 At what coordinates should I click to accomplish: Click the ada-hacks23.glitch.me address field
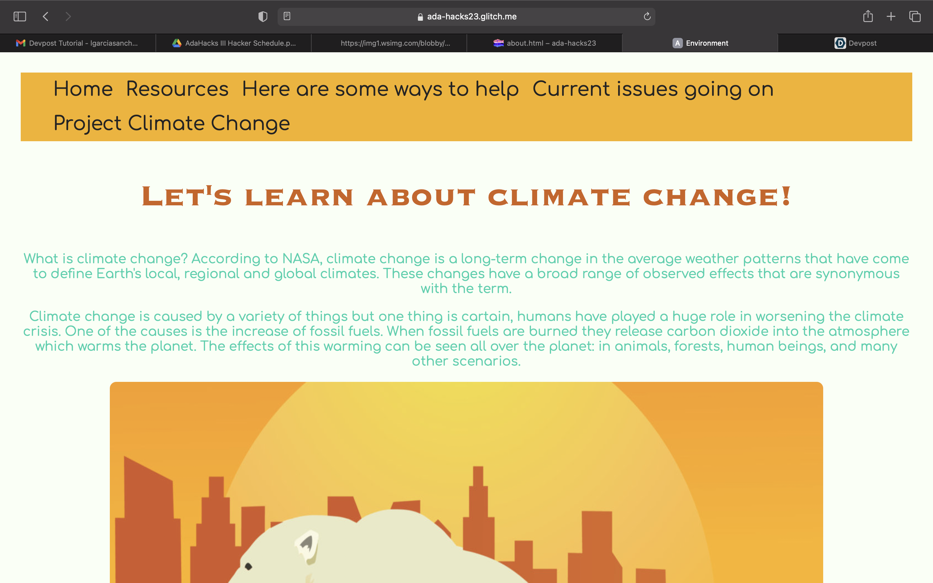[x=466, y=17]
